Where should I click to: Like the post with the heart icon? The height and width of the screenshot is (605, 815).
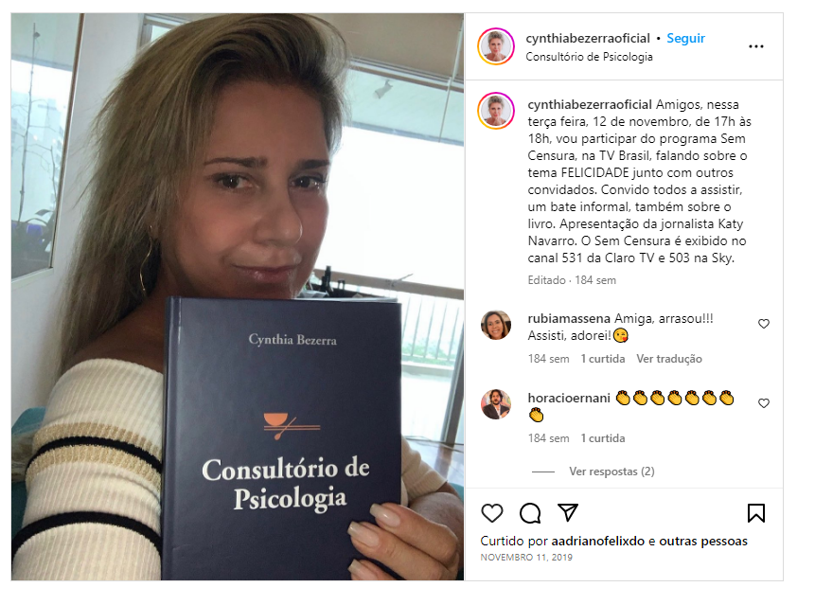(491, 513)
